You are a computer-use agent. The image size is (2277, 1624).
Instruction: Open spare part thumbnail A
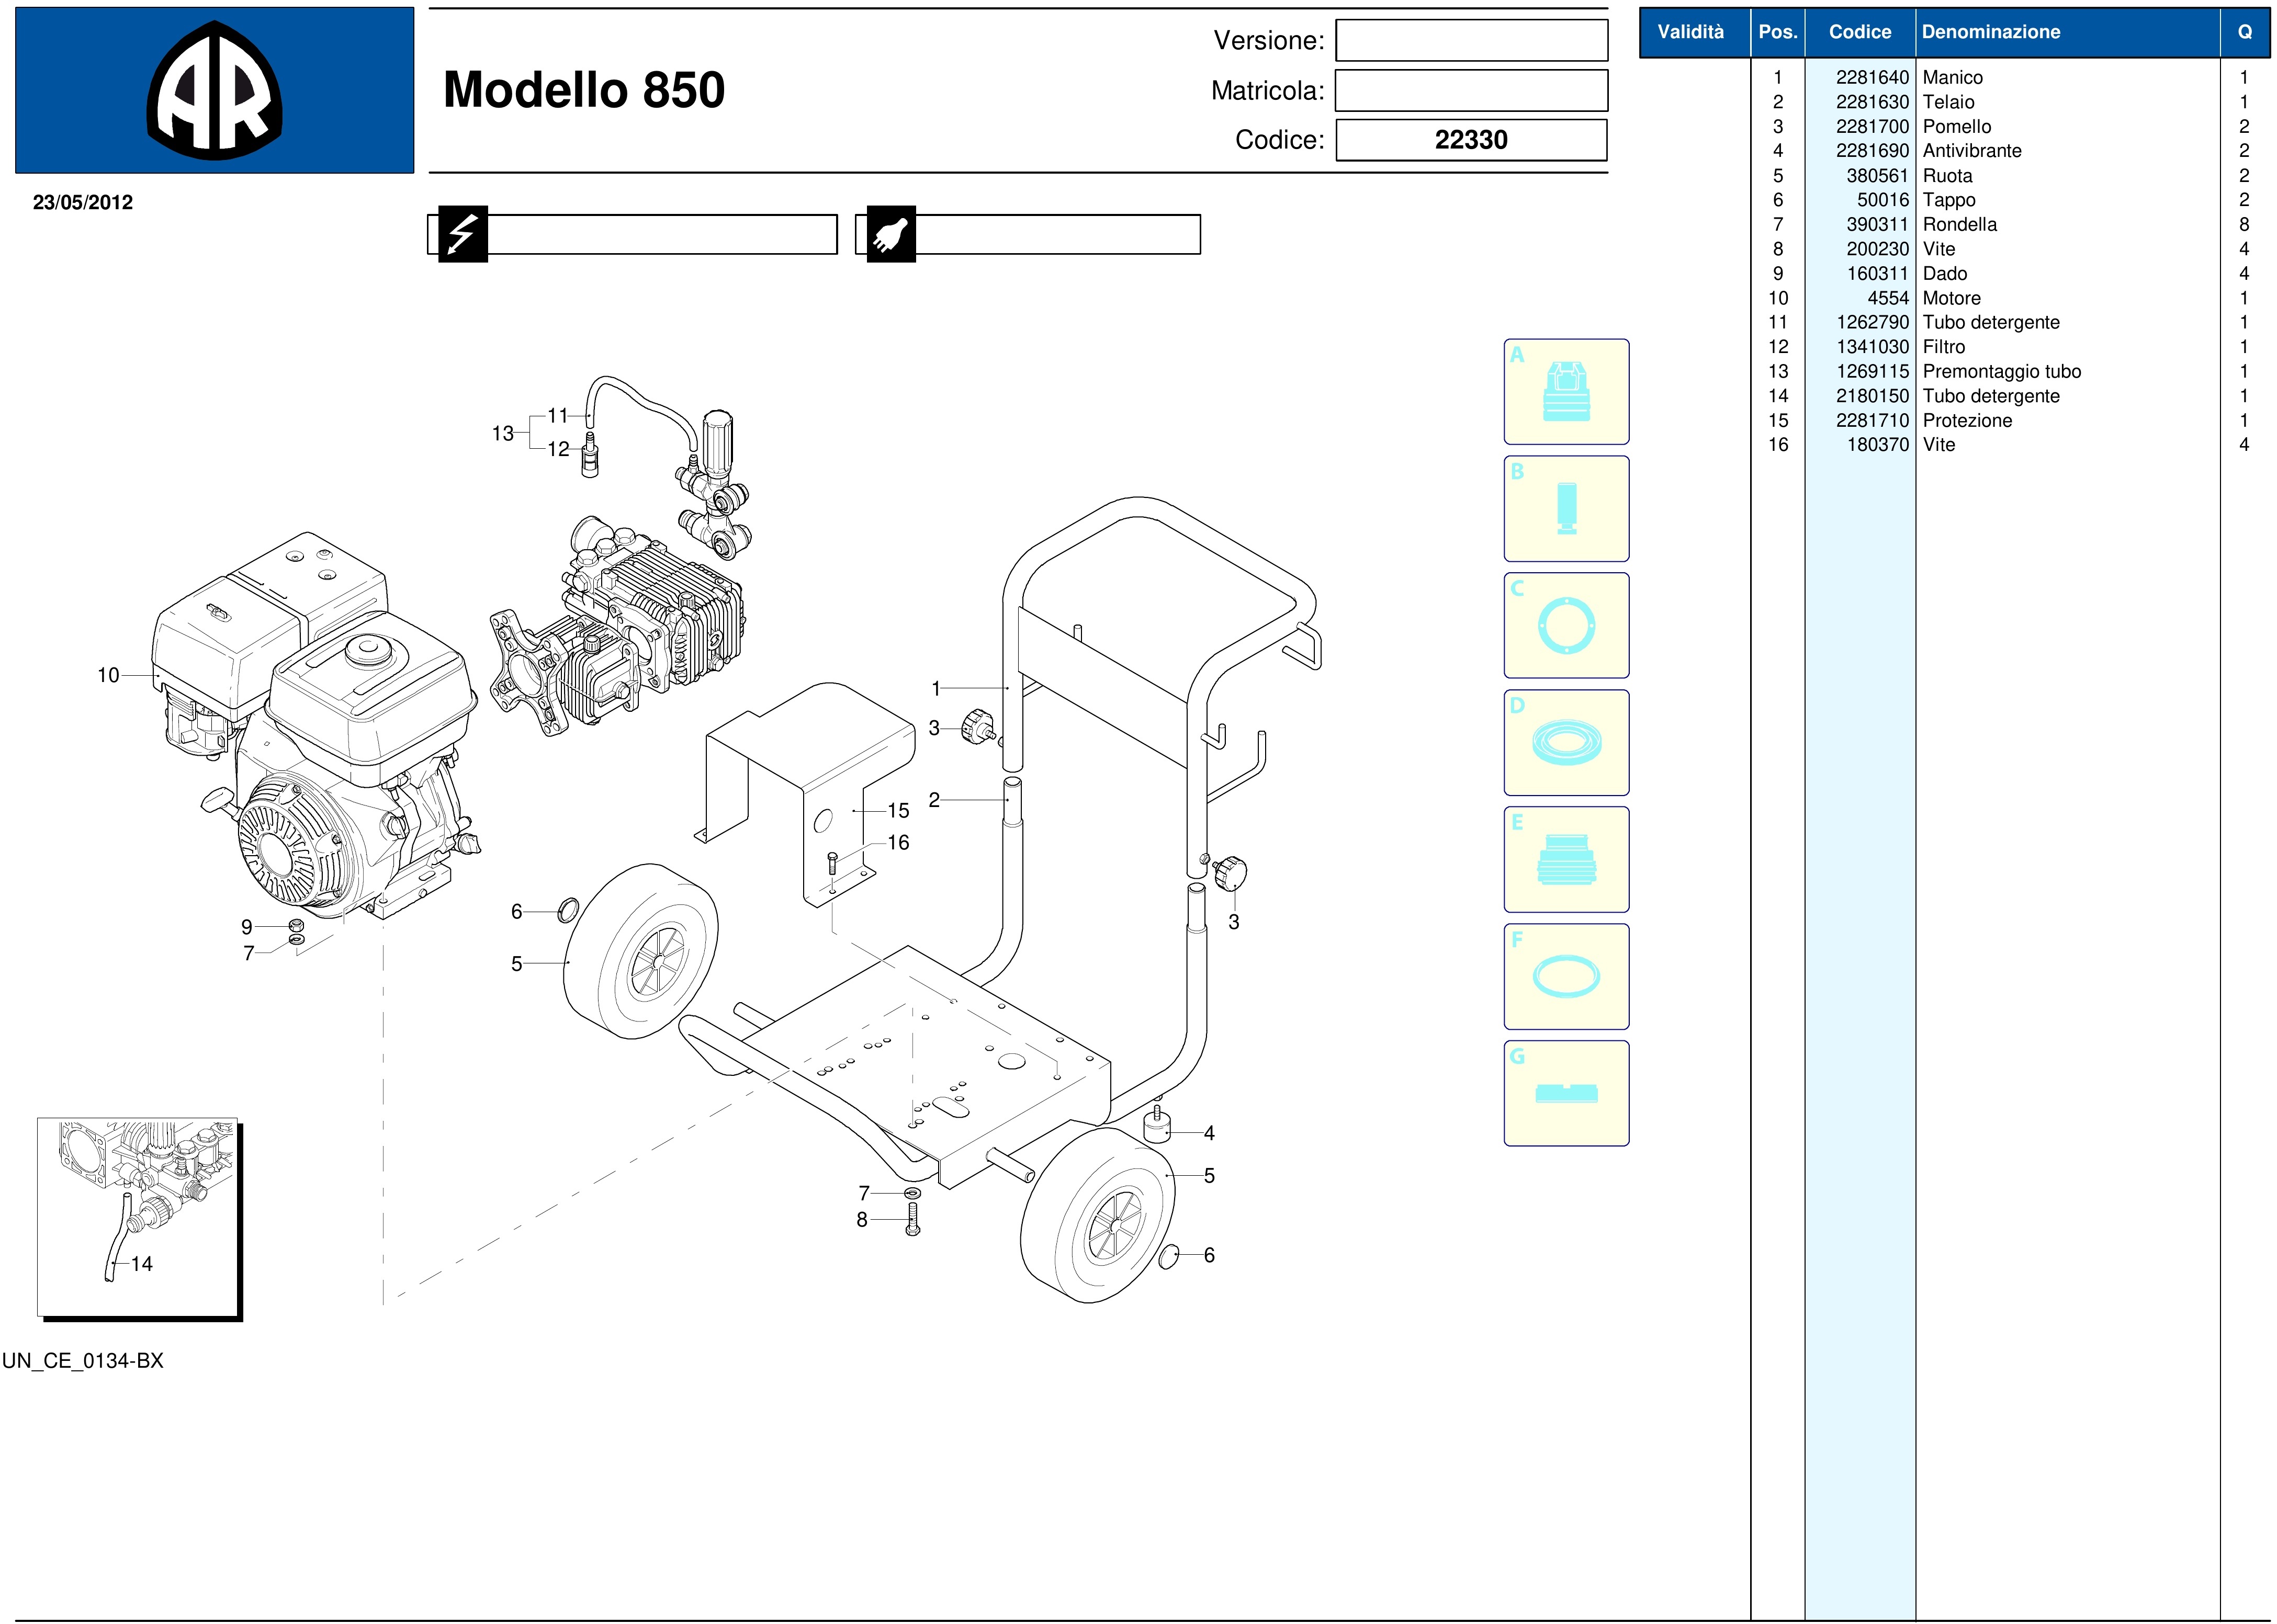coord(1565,392)
